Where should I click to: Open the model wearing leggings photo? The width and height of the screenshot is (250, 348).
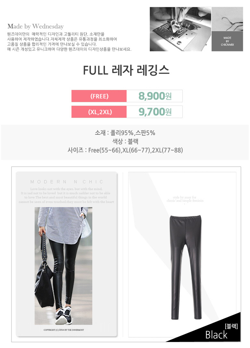coord(63,266)
